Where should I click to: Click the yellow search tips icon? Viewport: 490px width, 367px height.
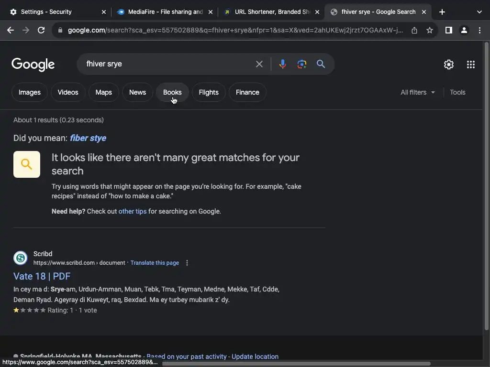(27, 164)
